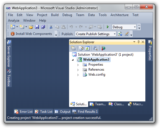Open publish toolbar overflow options arrow
The height and width of the screenshot is (128, 160).
click(x=131, y=35)
